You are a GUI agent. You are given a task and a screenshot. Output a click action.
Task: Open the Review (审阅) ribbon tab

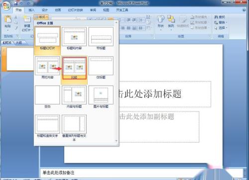pyautogui.click(x=93, y=10)
